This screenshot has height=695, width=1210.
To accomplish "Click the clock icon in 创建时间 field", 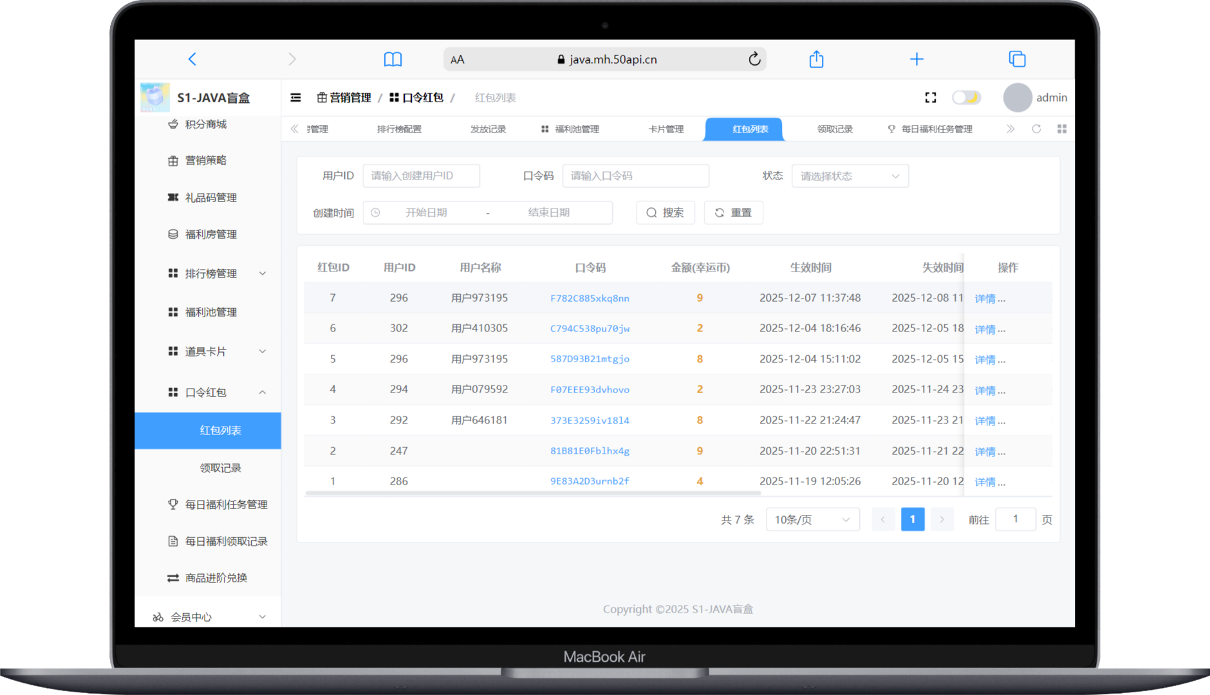I will click(x=375, y=212).
